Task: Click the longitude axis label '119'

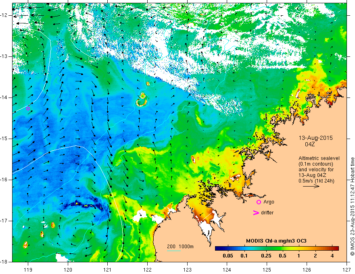Action: click(28, 270)
